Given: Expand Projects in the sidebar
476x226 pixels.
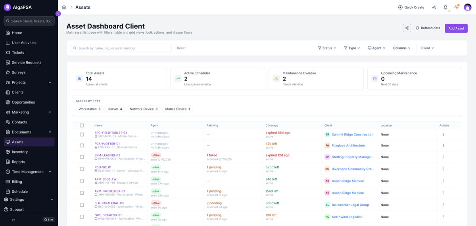Looking at the screenshot, I should tap(29, 82).
